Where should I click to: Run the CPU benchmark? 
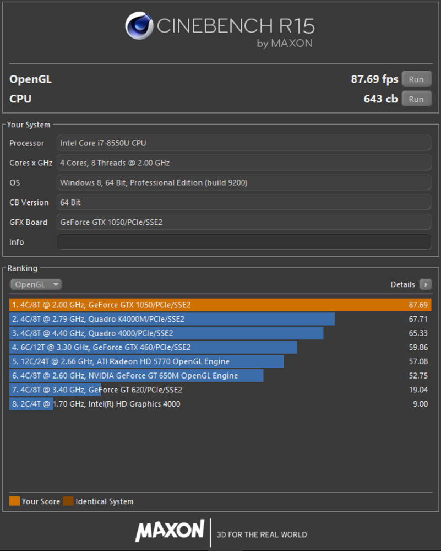[x=416, y=99]
